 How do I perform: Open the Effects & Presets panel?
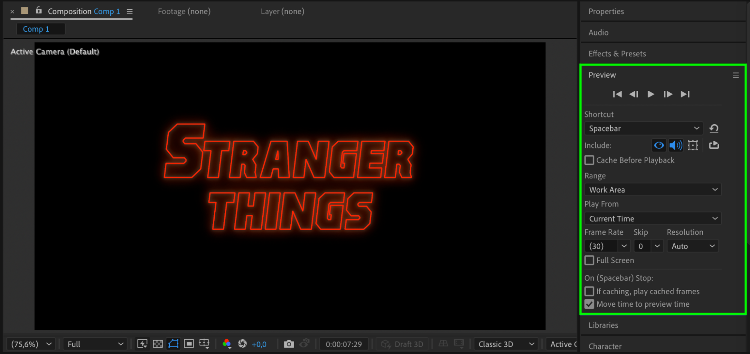click(x=617, y=54)
